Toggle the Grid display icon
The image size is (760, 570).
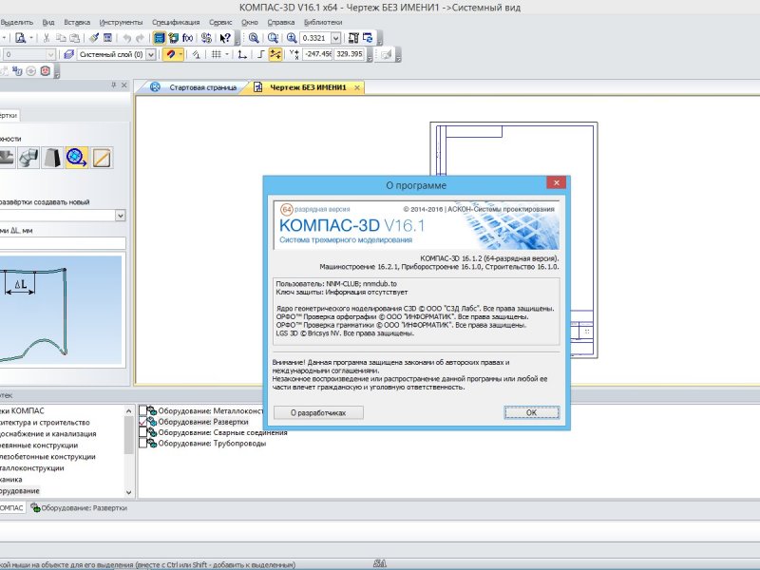pos(217,54)
